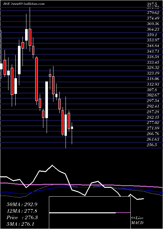163x229 pixels.
Task: Click the 333.45 price axis label
Action: [x=153, y=62]
